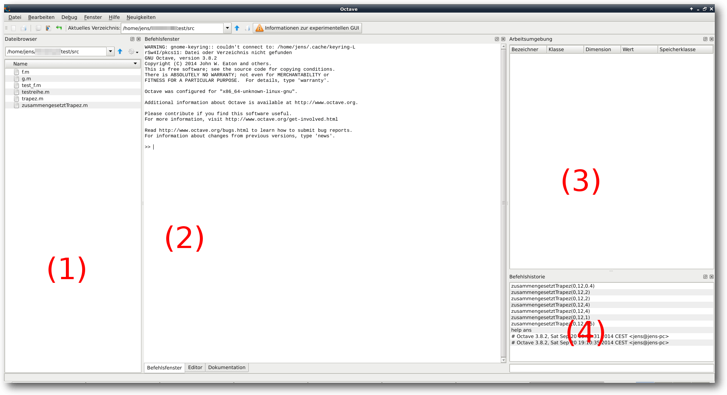This screenshot has height=395, width=727.
Task: Open the Fenster menu
Action: [93, 17]
